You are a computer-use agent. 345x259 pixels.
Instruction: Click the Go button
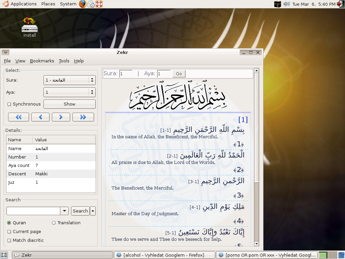(x=179, y=74)
